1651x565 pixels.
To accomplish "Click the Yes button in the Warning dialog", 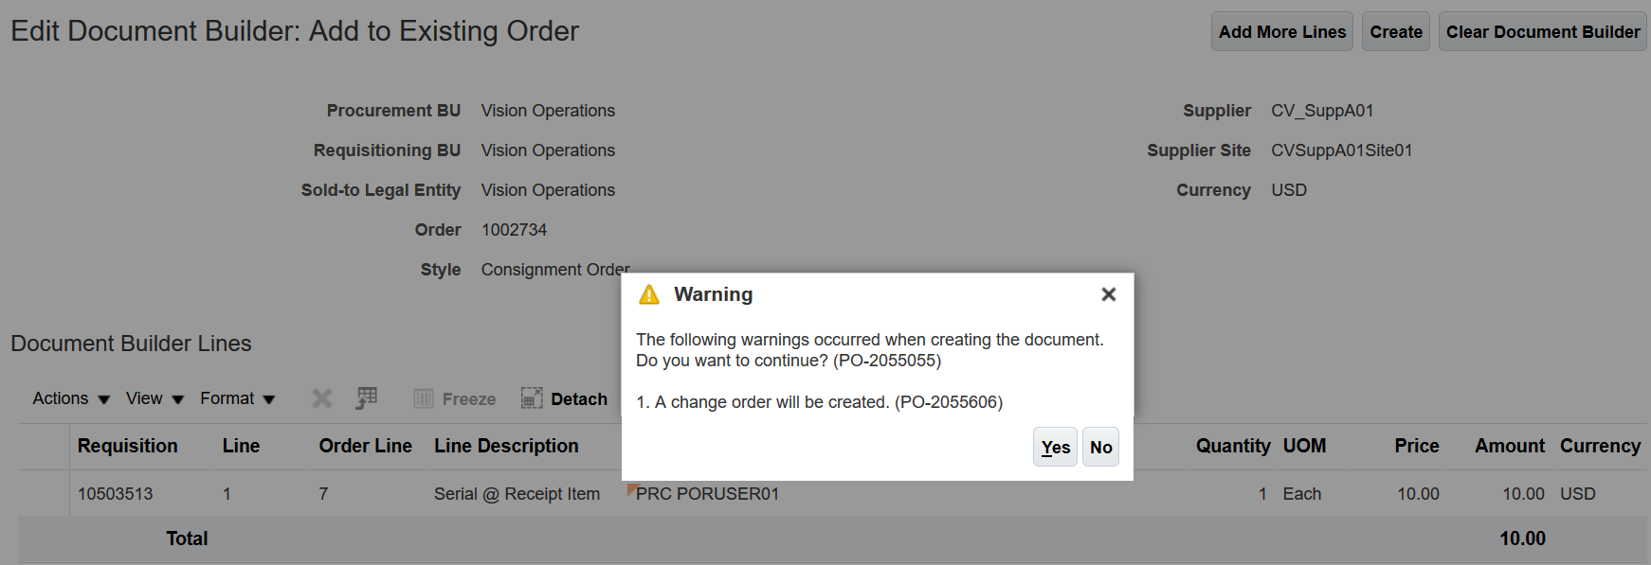I will 1055,448.
